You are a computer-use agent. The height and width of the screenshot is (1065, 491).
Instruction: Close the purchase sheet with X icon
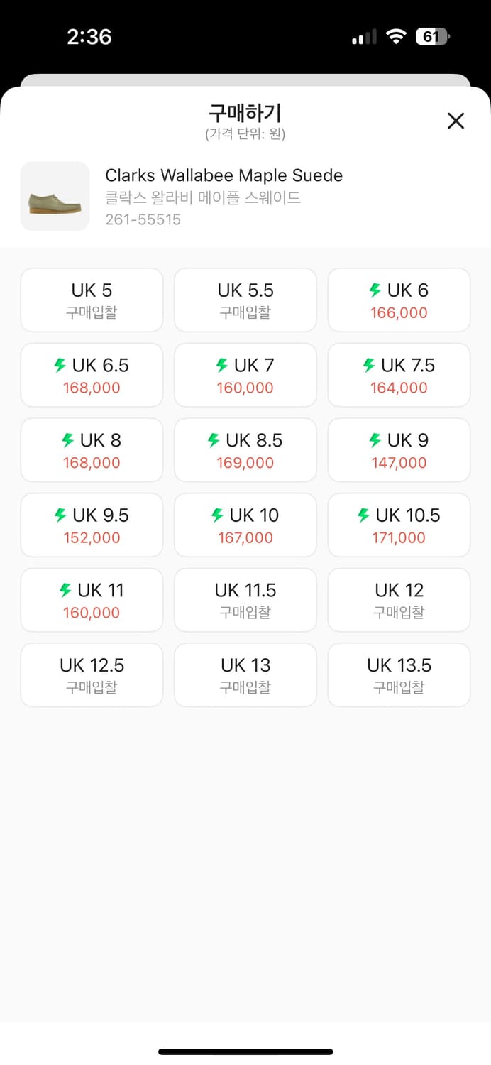(456, 121)
